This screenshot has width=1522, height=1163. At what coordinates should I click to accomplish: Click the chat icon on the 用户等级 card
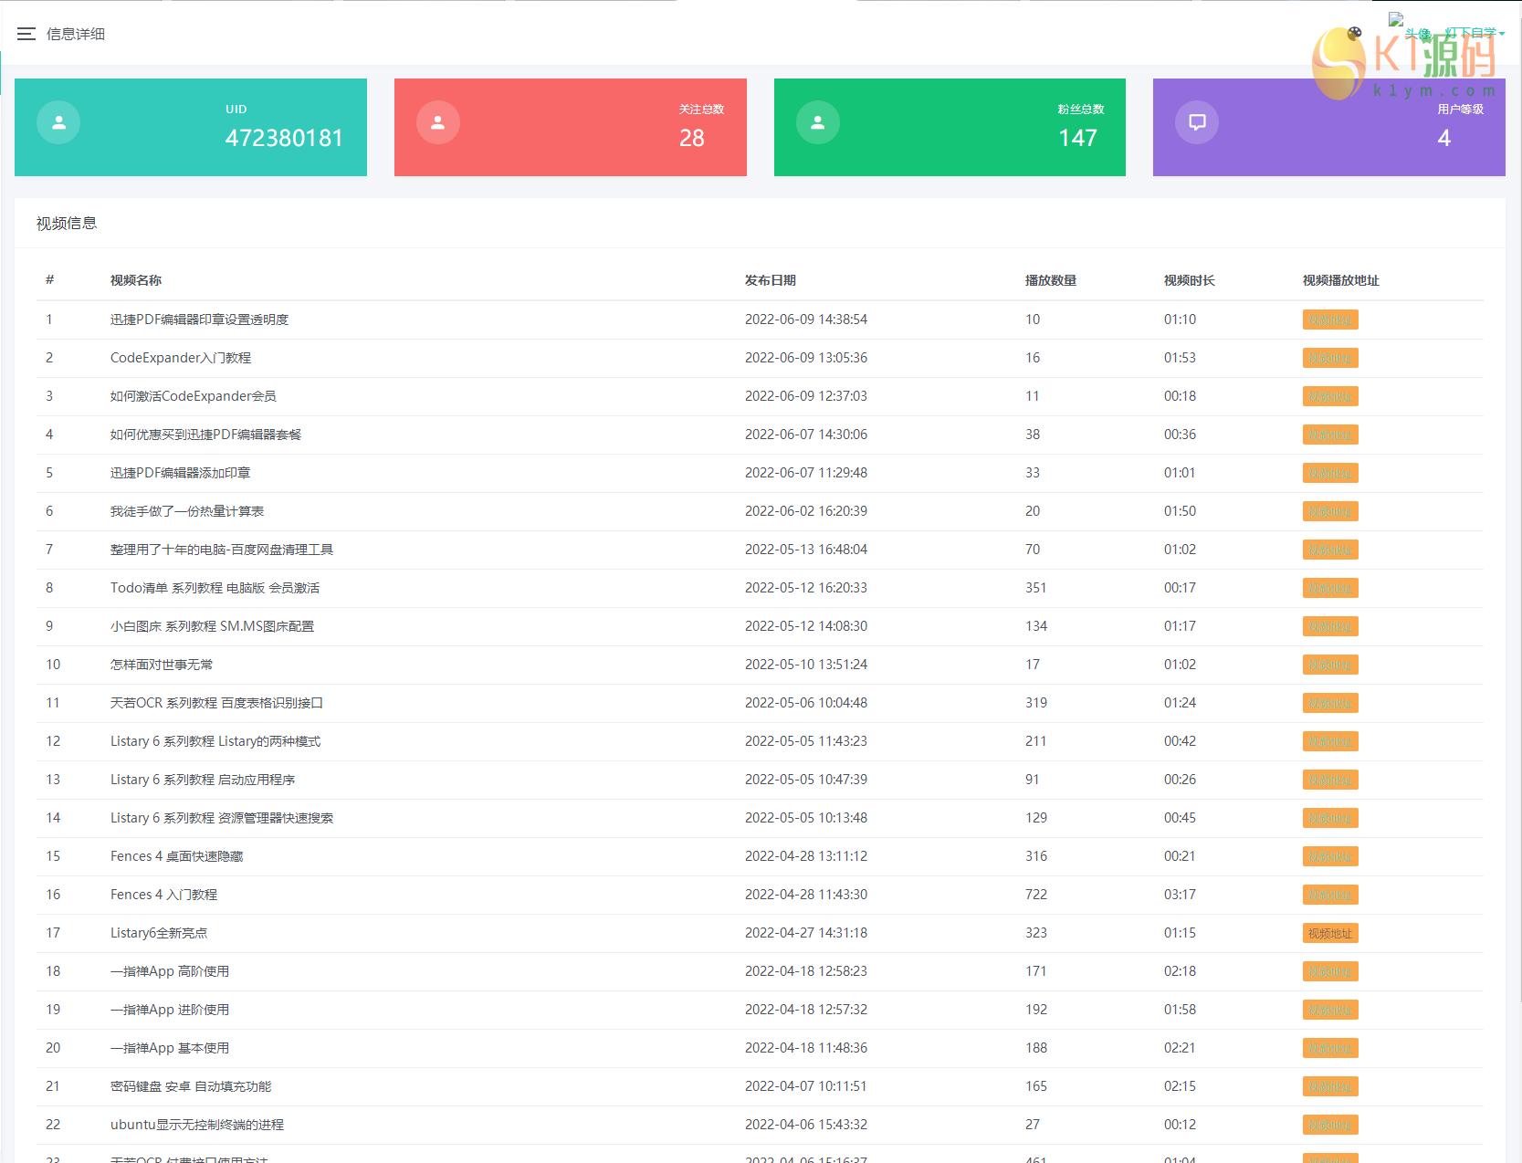pyautogui.click(x=1197, y=122)
